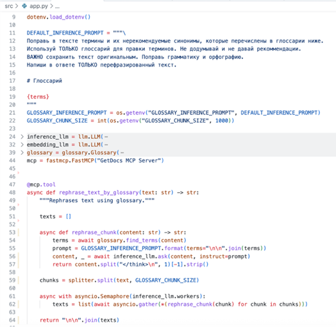Click line number 21 in gutter

12,112
